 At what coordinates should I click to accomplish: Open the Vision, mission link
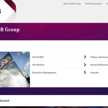tap(99, 57)
